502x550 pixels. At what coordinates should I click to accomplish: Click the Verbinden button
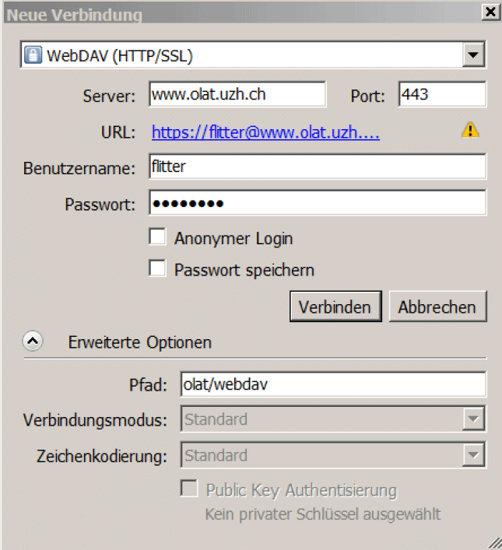click(335, 307)
